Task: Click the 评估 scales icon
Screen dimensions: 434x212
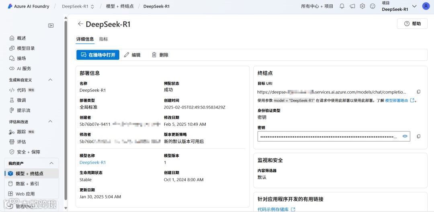Action: 12,142
